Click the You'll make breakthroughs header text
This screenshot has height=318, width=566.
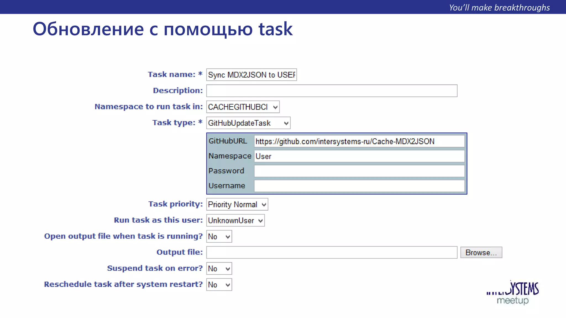(x=499, y=7)
